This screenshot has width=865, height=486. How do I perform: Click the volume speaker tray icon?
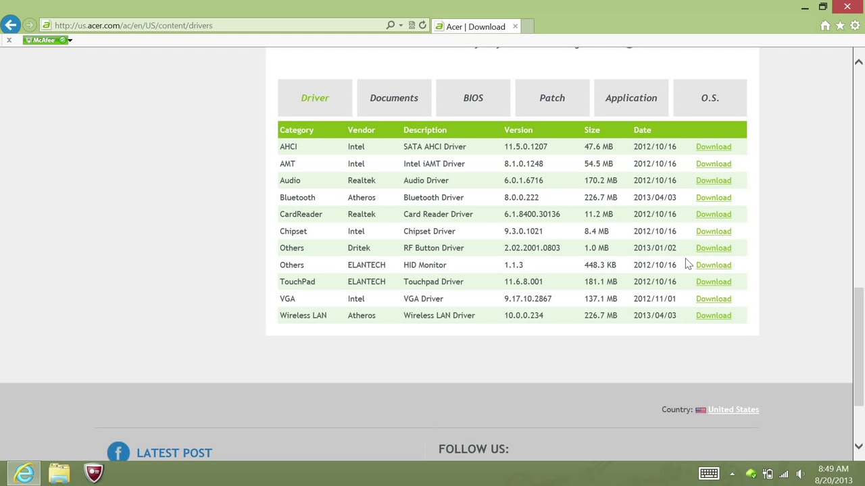(800, 474)
